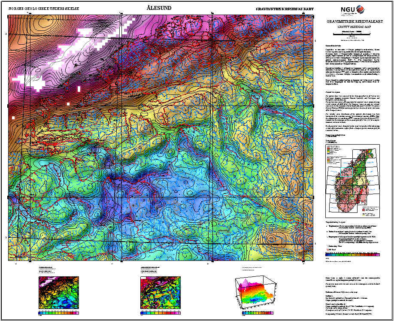The height and width of the screenshot is (321, 394).
Task: Open the first small inset map
Action: [x=59, y=293]
